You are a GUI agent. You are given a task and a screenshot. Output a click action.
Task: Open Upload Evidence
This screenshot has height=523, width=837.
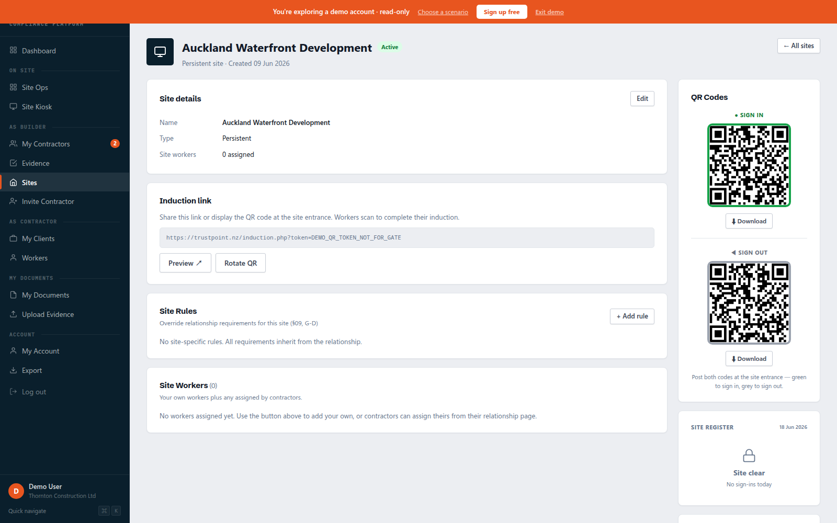tap(65, 314)
